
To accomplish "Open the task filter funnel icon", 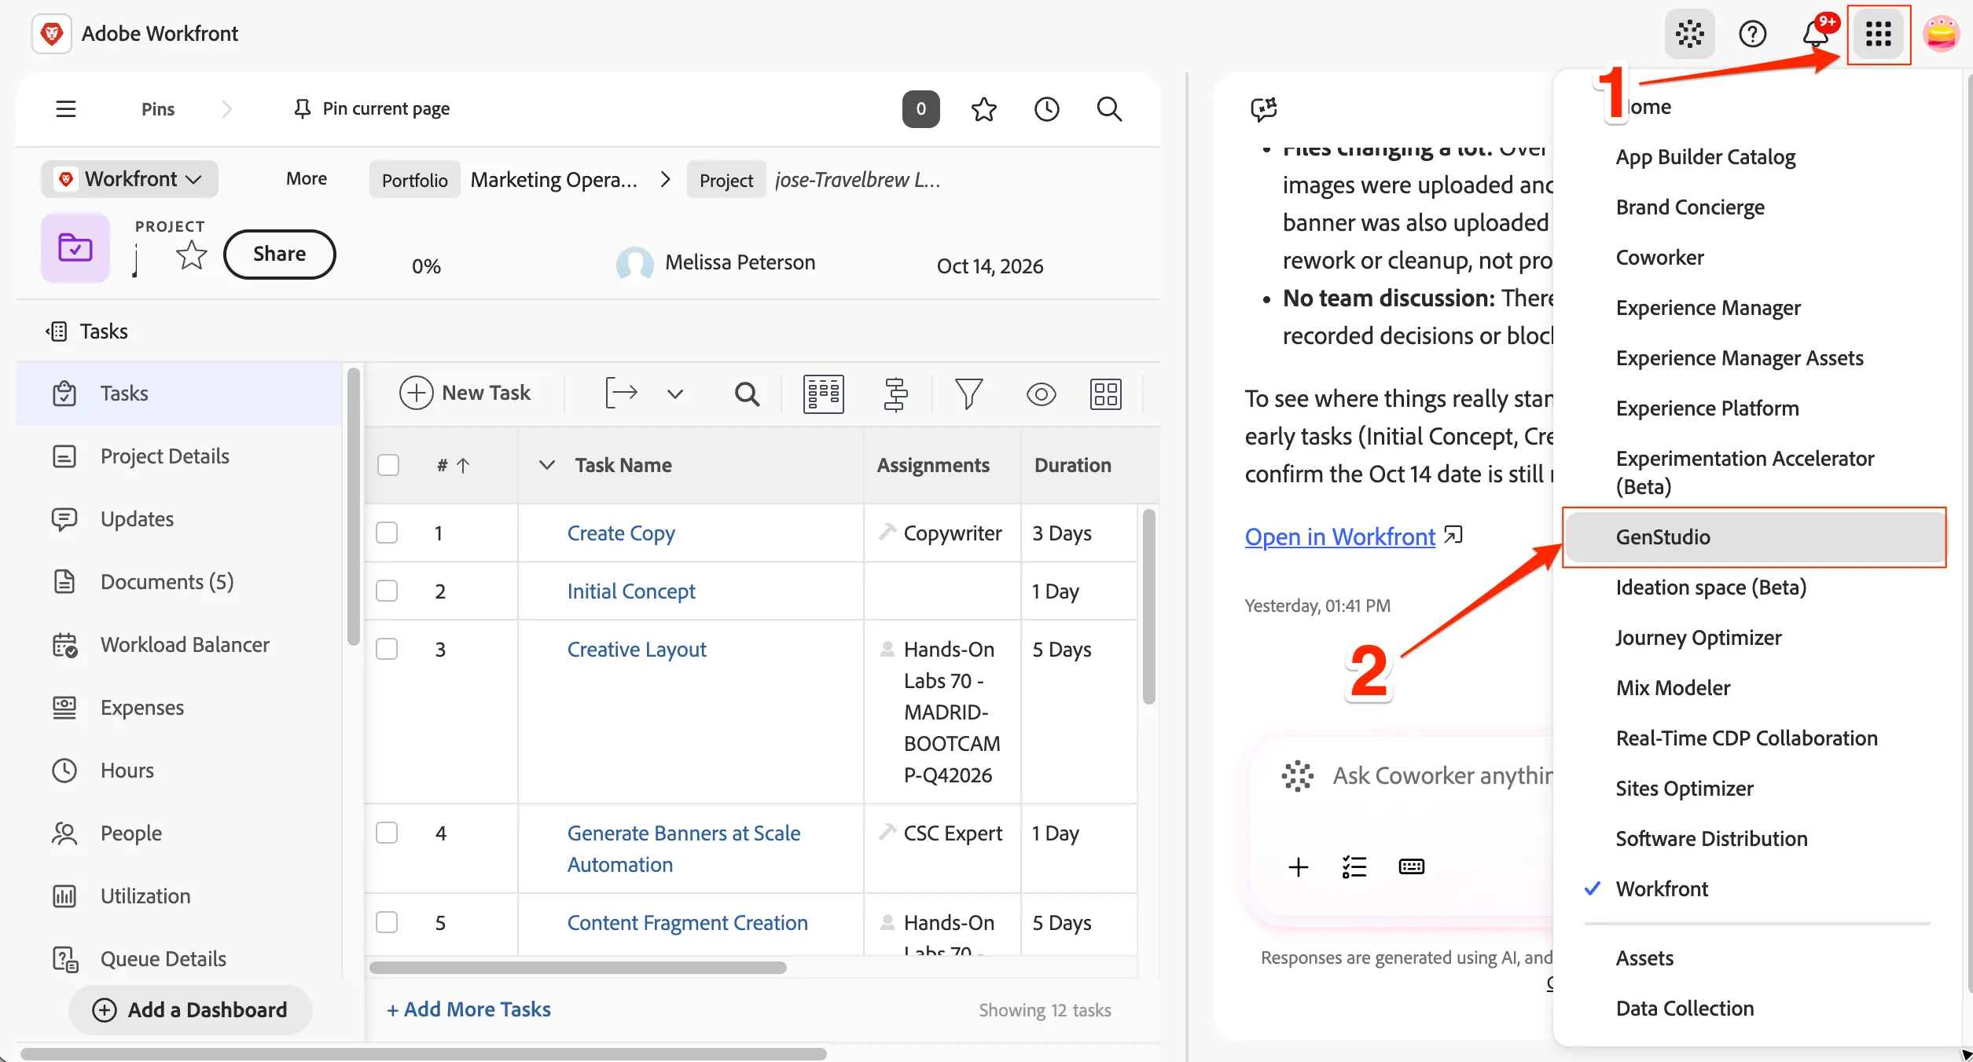I will (968, 393).
